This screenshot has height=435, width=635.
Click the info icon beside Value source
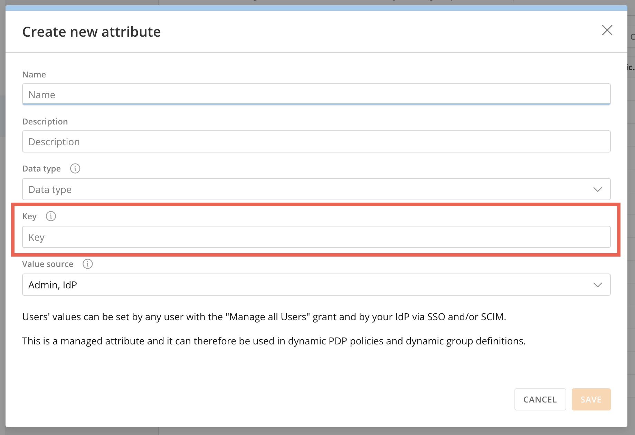pyautogui.click(x=87, y=264)
